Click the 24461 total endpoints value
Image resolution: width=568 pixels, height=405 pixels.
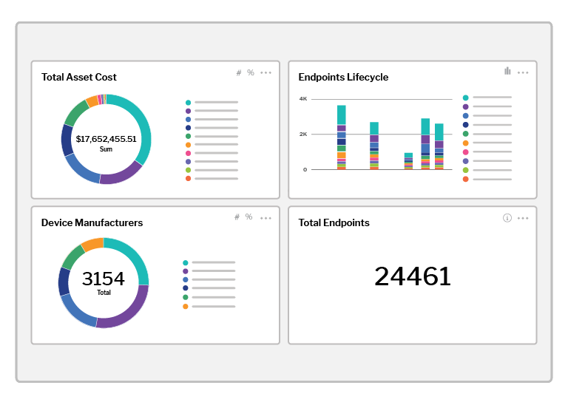click(x=412, y=276)
